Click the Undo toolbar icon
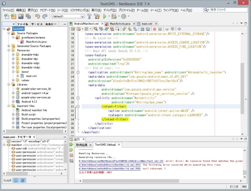This screenshot has width=251, height=191. pos(37,16)
